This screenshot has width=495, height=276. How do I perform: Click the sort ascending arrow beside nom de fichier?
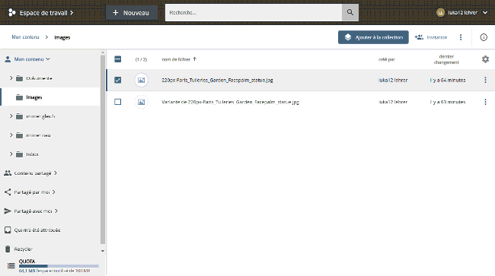(194, 59)
